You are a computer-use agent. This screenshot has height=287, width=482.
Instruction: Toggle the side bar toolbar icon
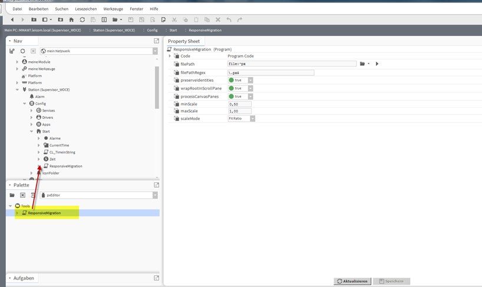pyautogui.click(x=45, y=19)
